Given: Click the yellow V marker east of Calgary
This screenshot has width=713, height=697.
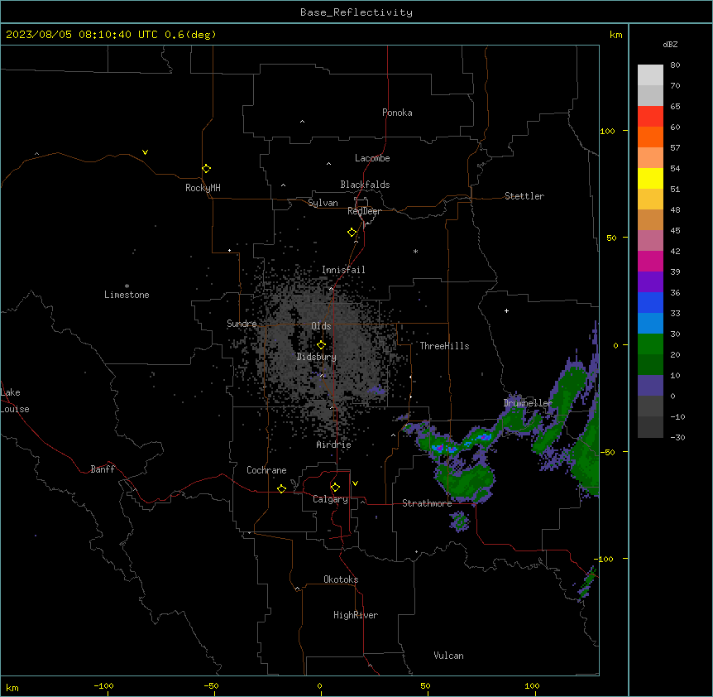Looking at the screenshot, I should 355,483.
